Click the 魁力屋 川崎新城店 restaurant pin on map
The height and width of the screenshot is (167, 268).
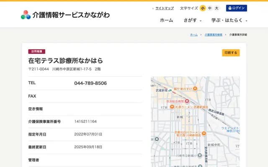[x=204, y=134]
